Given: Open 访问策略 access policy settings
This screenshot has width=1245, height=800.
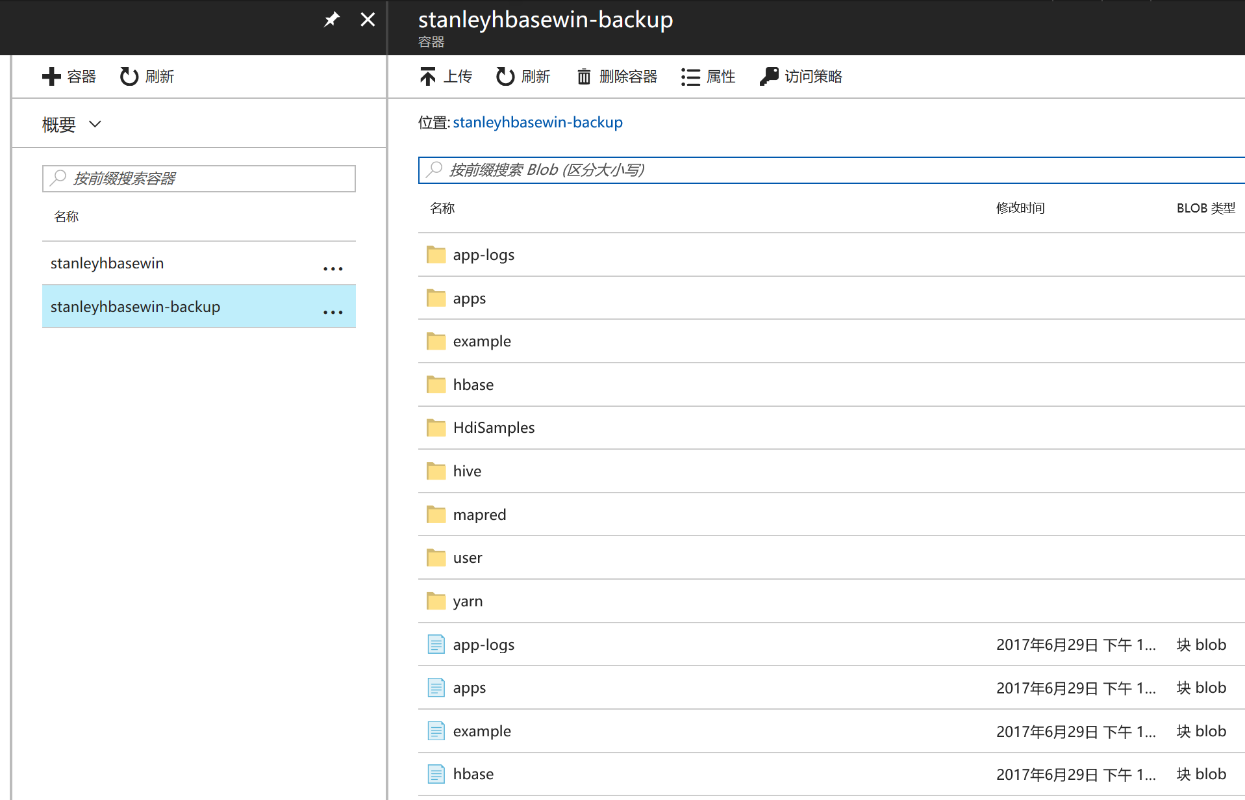Looking at the screenshot, I should [x=800, y=76].
